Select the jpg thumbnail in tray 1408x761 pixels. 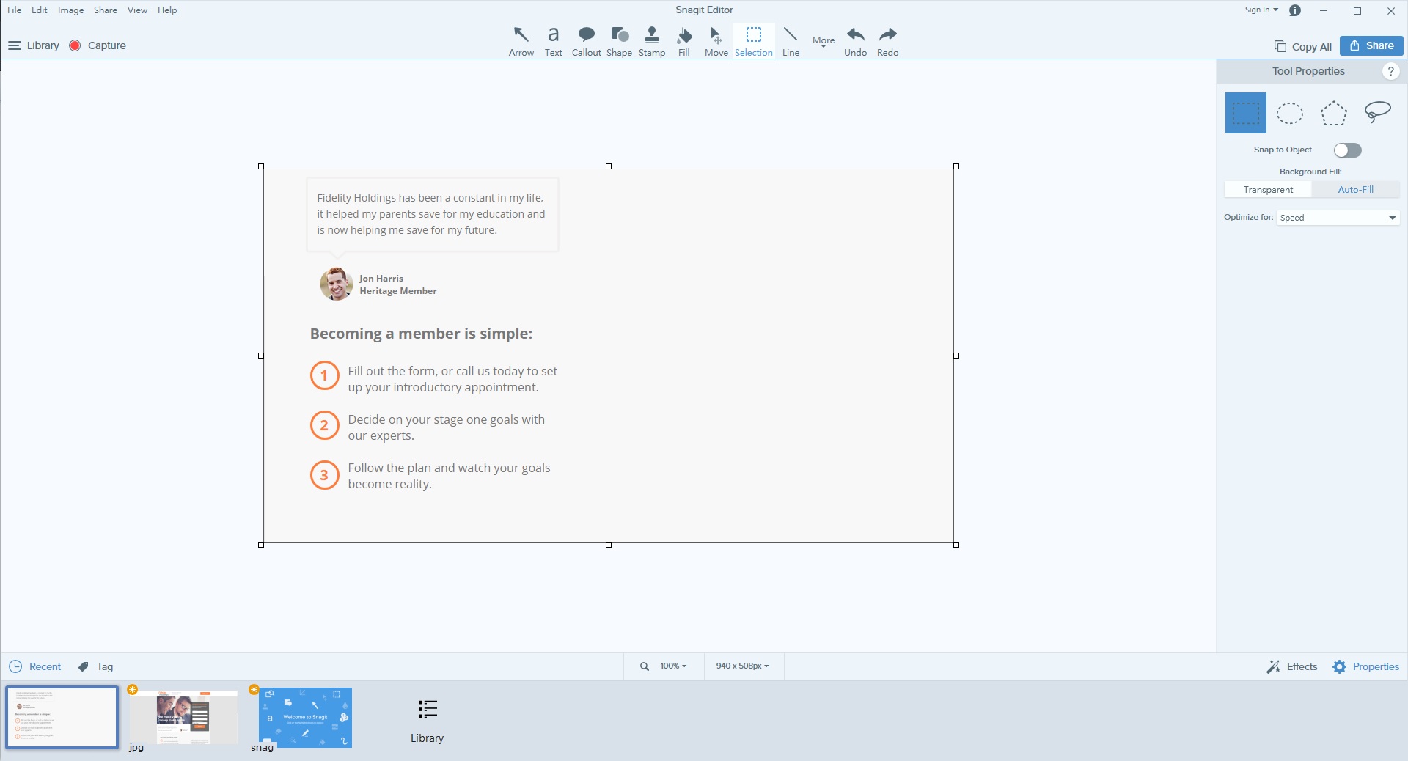pyautogui.click(x=183, y=717)
